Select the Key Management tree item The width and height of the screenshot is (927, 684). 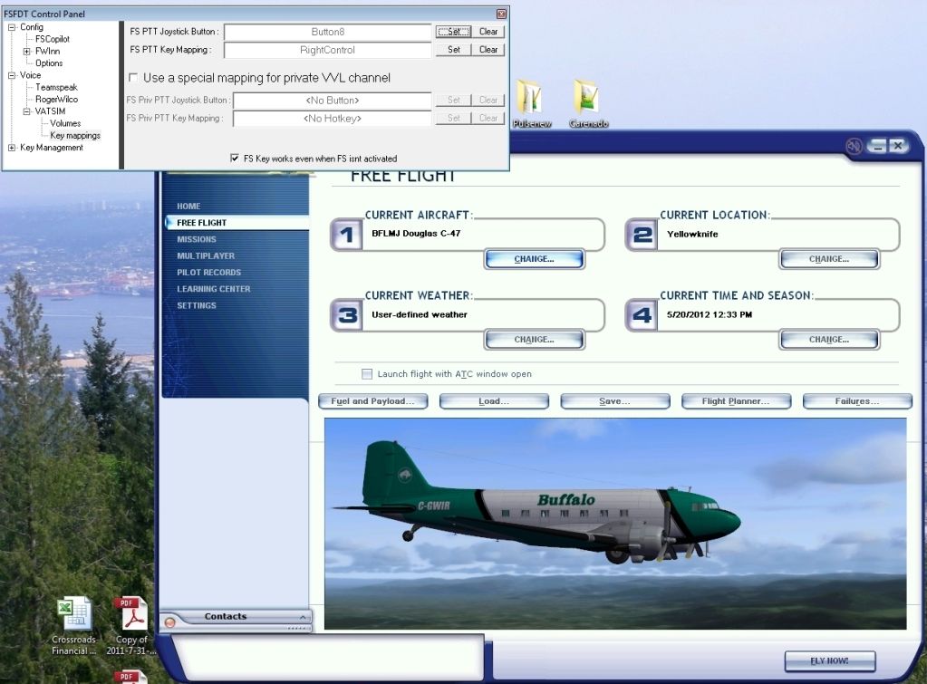[x=52, y=148]
